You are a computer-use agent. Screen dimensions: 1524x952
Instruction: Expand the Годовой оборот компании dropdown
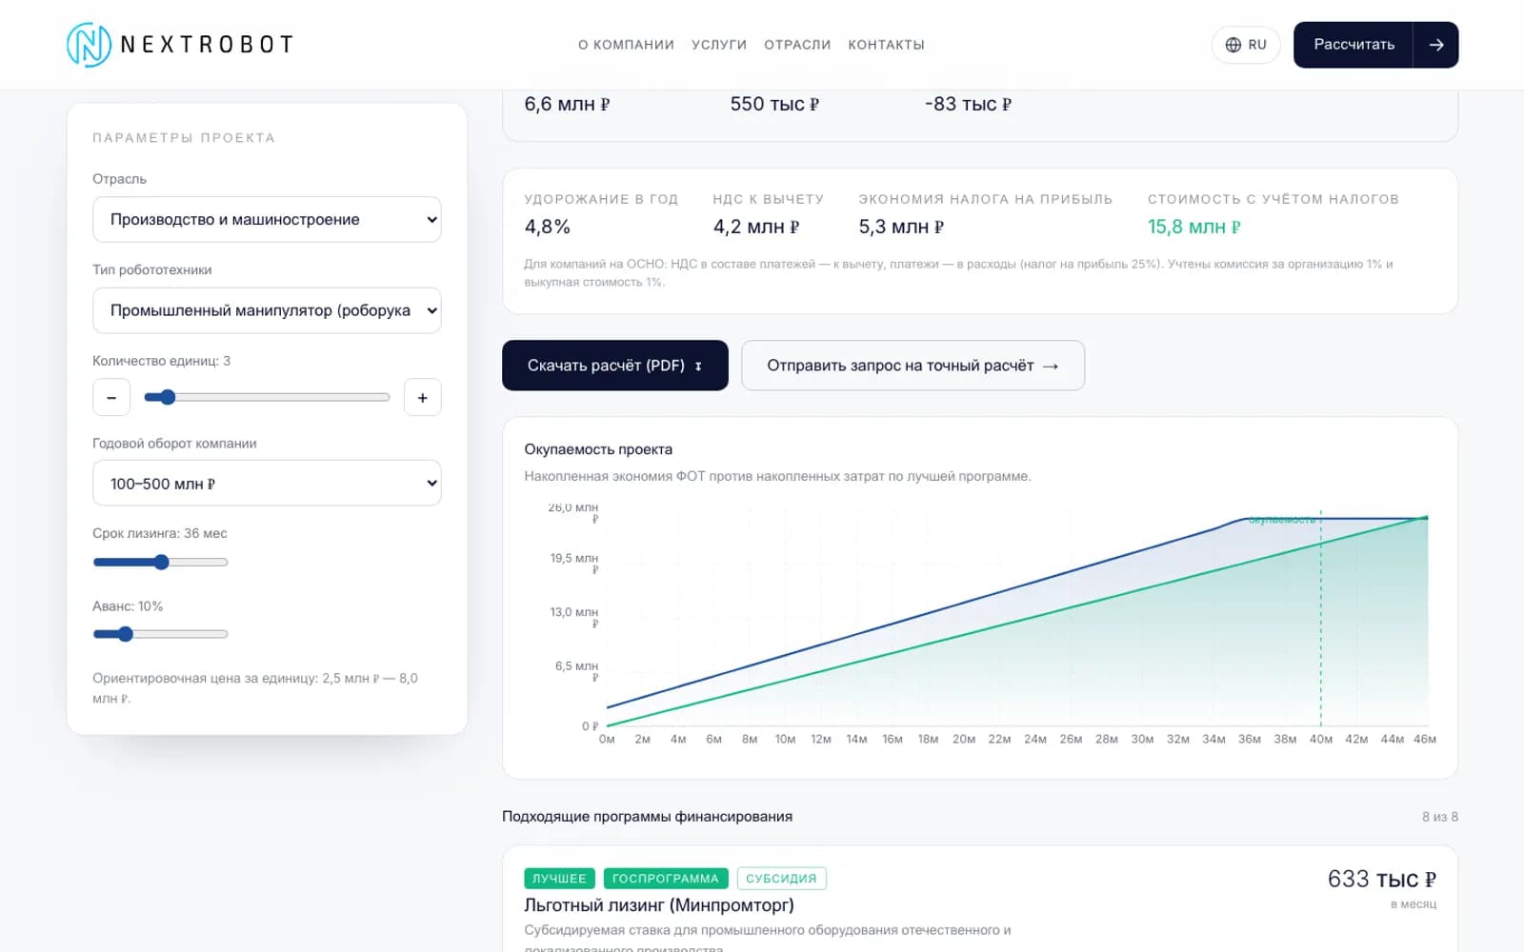click(x=267, y=483)
